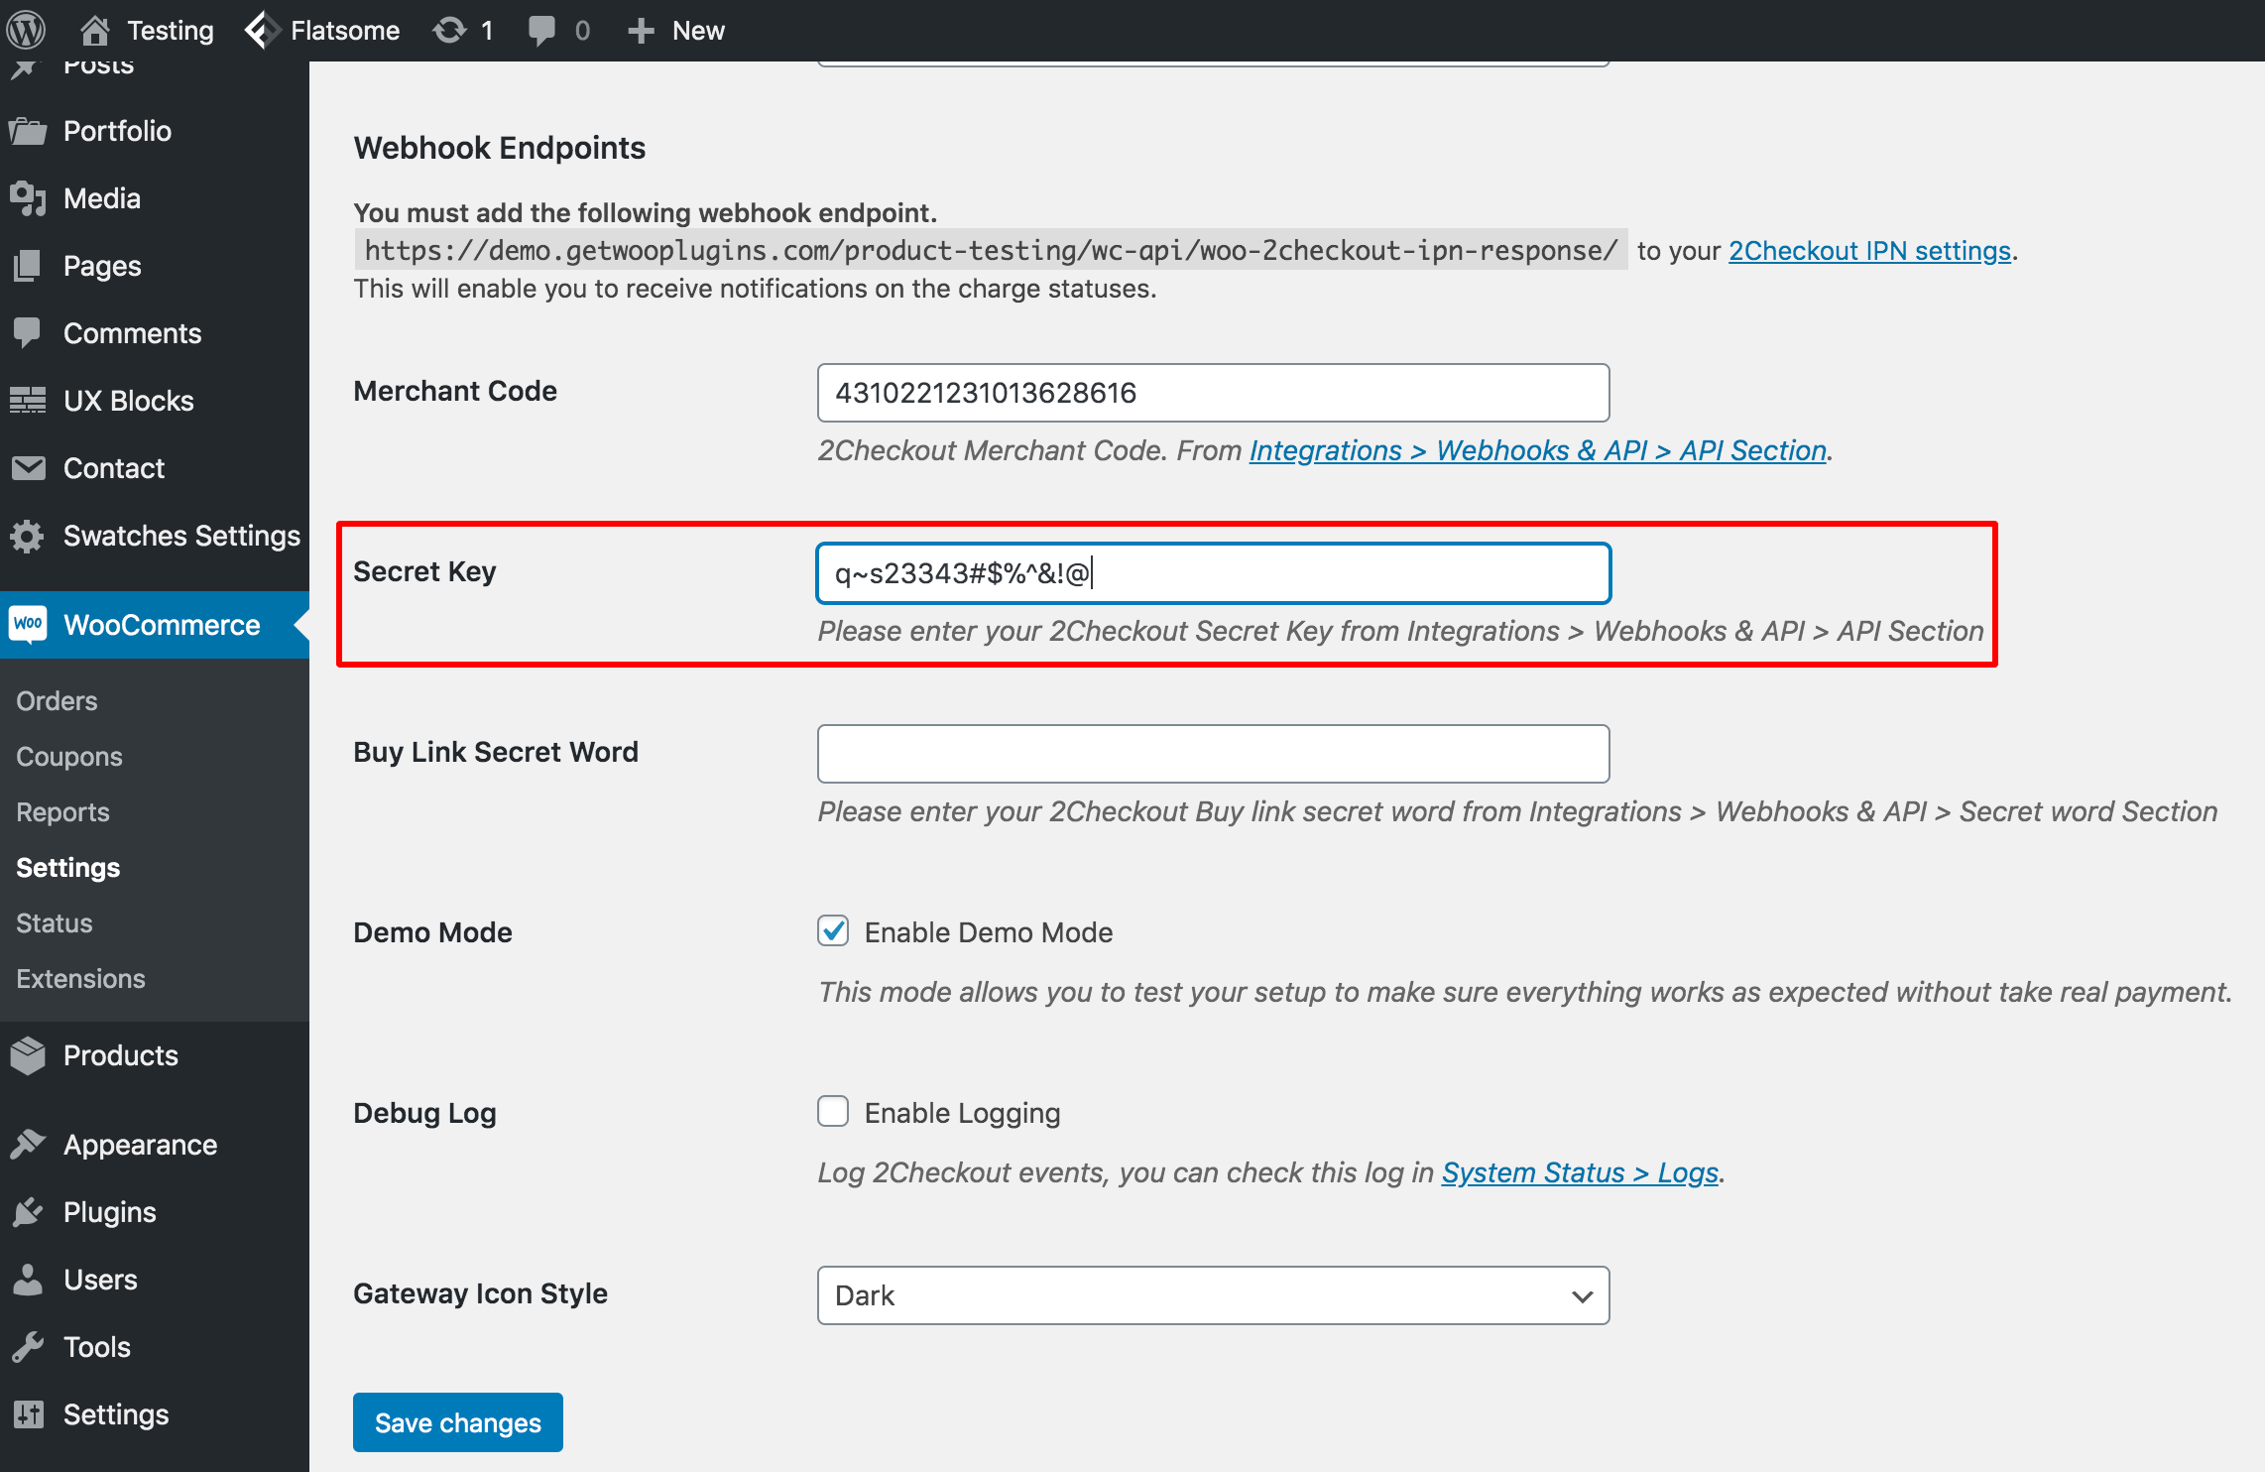Click the Swatches Settings gear icon
Screen dimensions: 2265x1472
coord(28,536)
